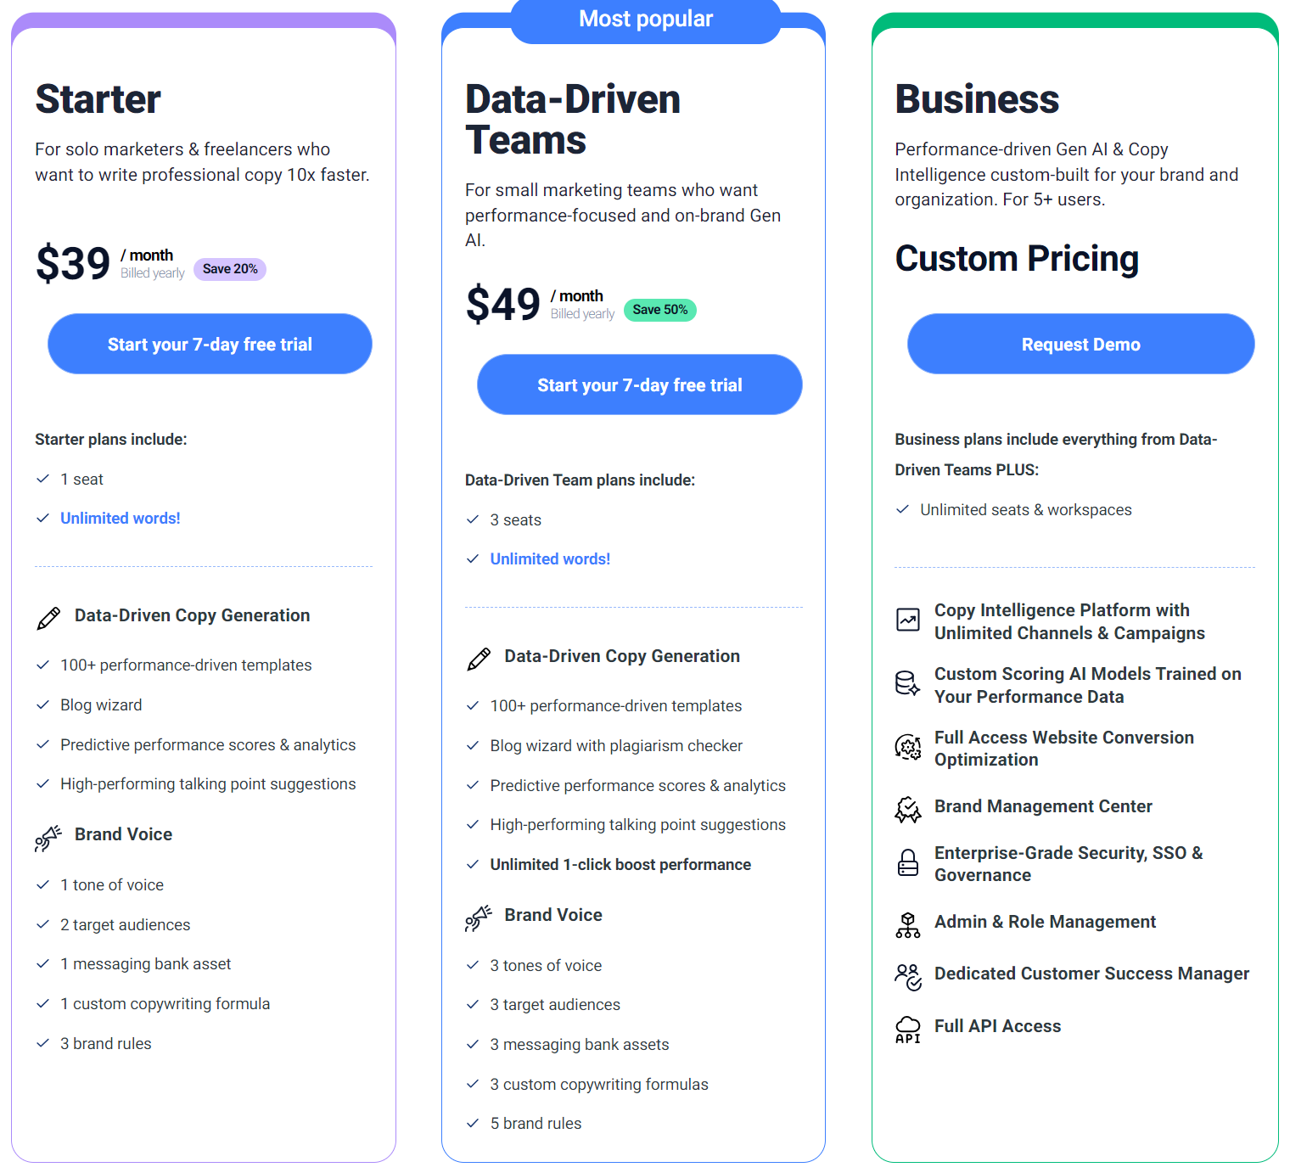Image resolution: width=1290 pixels, height=1173 pixels.
Task: Click Unlimited words link in Data-Driven Teams
Action: pos(550,559)
